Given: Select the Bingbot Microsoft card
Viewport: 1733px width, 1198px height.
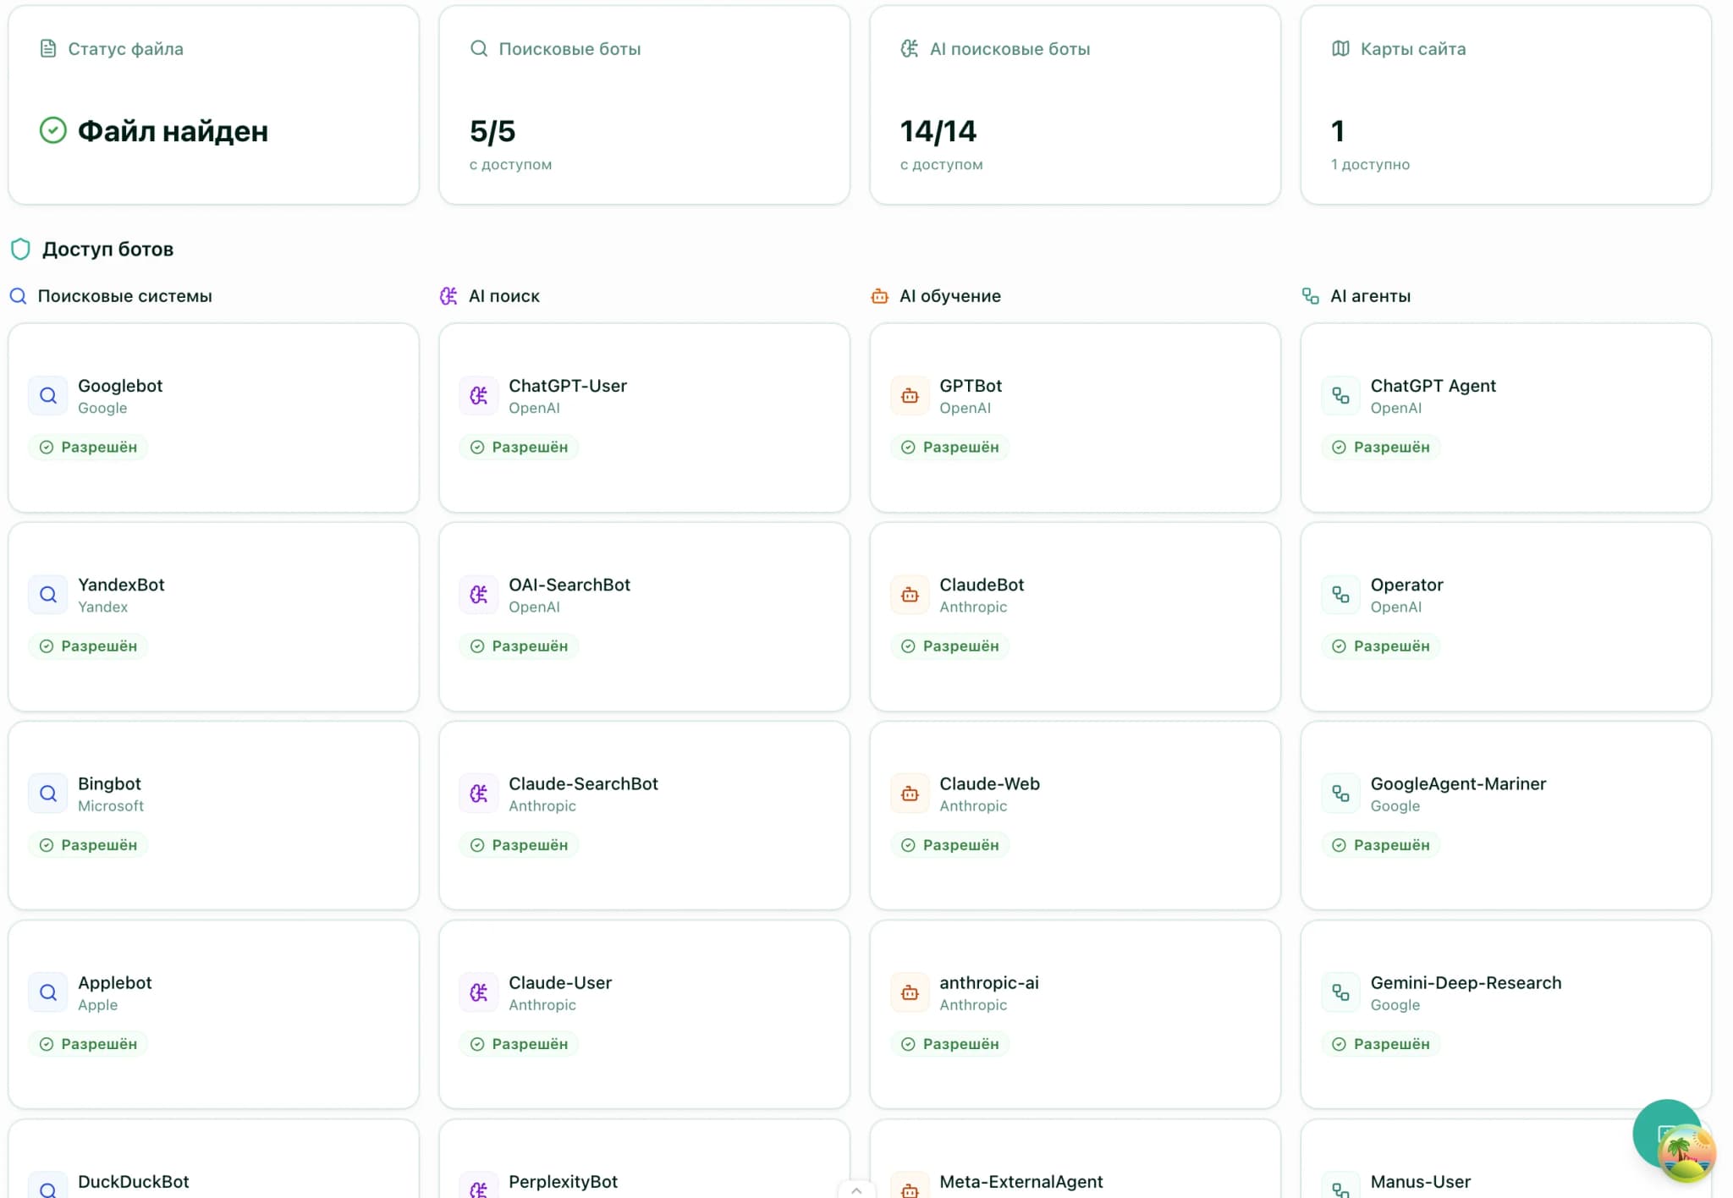Looking at the screenshot, I should (213, 816).
